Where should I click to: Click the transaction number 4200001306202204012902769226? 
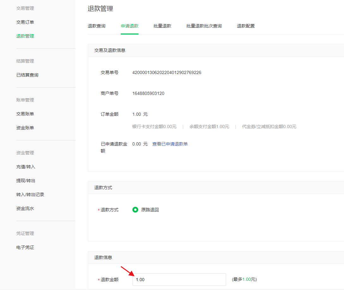click(x=167, y=72)
